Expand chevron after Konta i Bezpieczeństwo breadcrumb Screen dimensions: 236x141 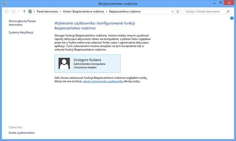[x=106, y=12]
